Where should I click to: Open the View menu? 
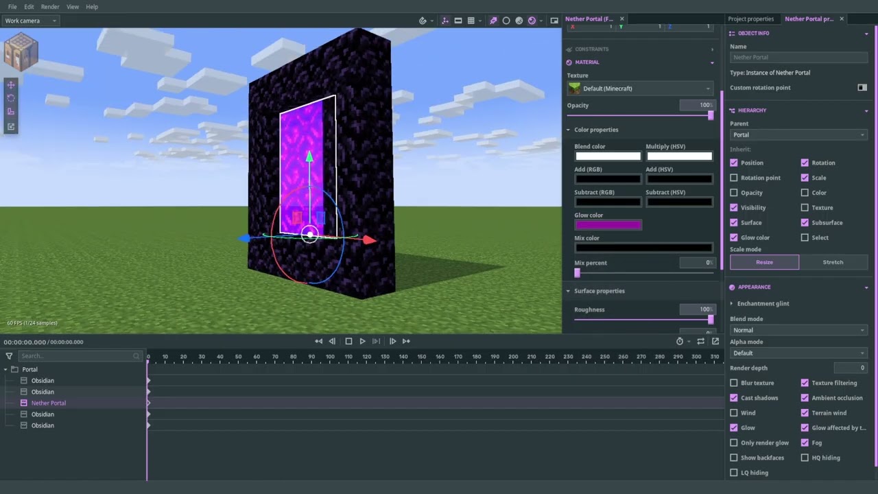coord(73,7)
